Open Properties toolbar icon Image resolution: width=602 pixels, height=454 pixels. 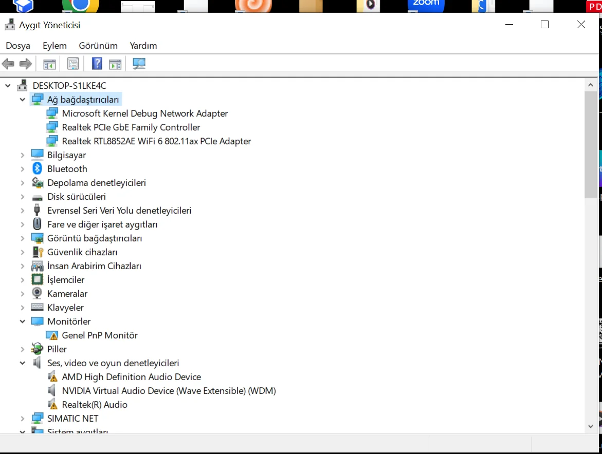(73, 64)
